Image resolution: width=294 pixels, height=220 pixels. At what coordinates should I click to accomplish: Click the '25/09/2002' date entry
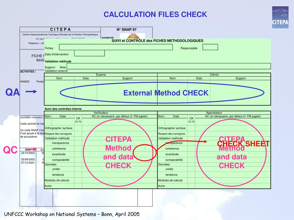pyautogui.click(x=28, y=159)
